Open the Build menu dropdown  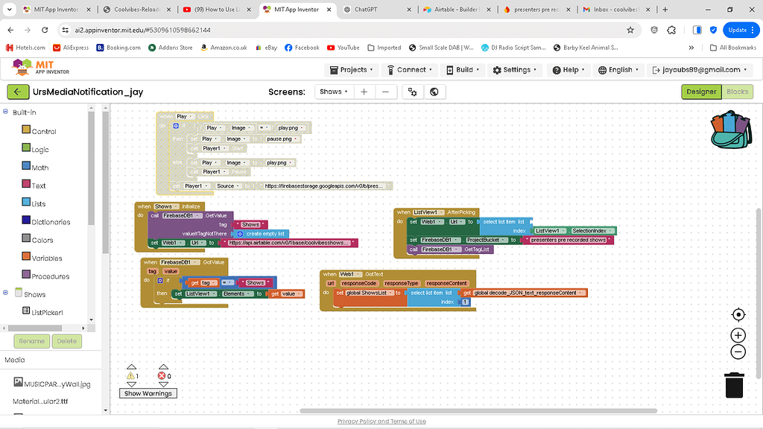(x=463, y=69)
